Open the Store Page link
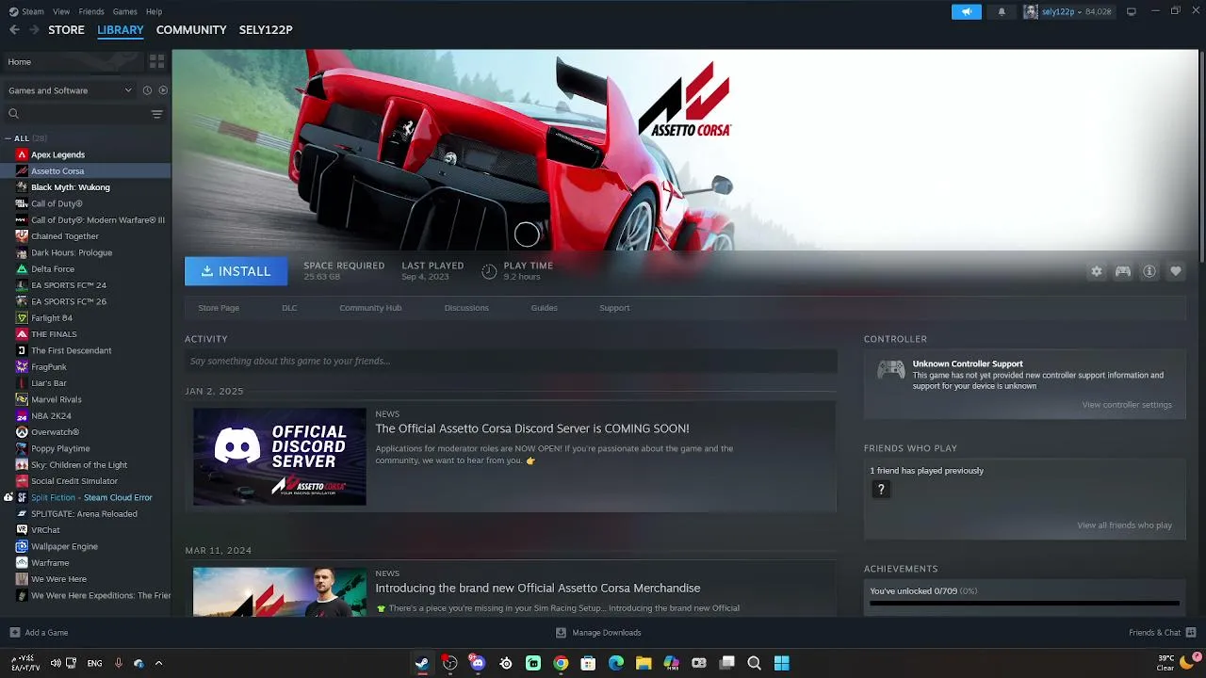The height and width of the screenshot is (678, 1206). (x=219, y=308)
